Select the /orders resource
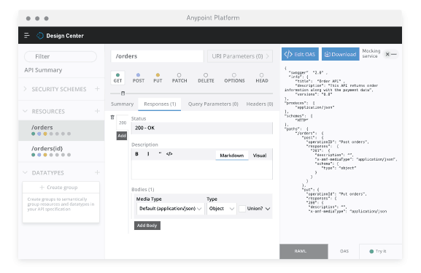Screen dimensions: 421x273 point(61,131)
